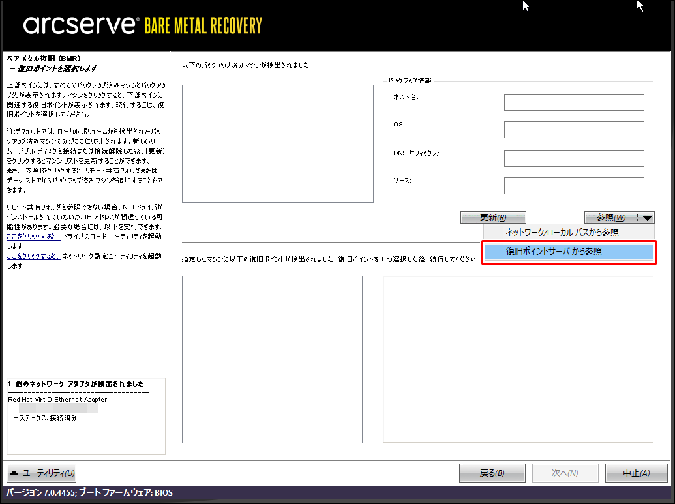675x504 pixels.
Task: Click inside the ホスト名 field
Action: pyautogui.click(x=574, y=102)
